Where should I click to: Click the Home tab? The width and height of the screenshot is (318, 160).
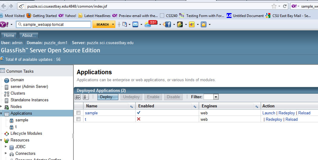tap(9, 35)
